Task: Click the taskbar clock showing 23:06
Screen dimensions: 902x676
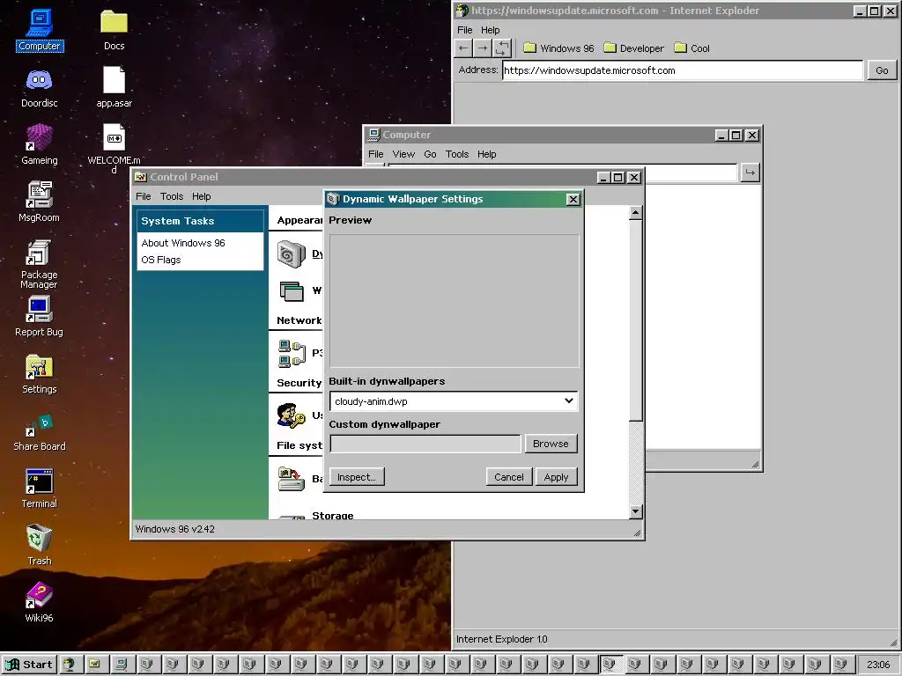Action: (x=878, y=665)
